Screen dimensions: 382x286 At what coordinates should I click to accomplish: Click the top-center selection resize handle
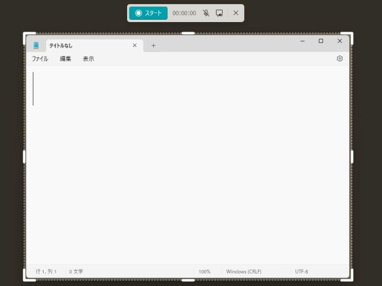[188, 33]
